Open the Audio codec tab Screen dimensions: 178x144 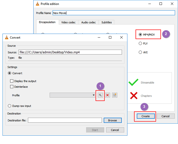pos(88,22)
